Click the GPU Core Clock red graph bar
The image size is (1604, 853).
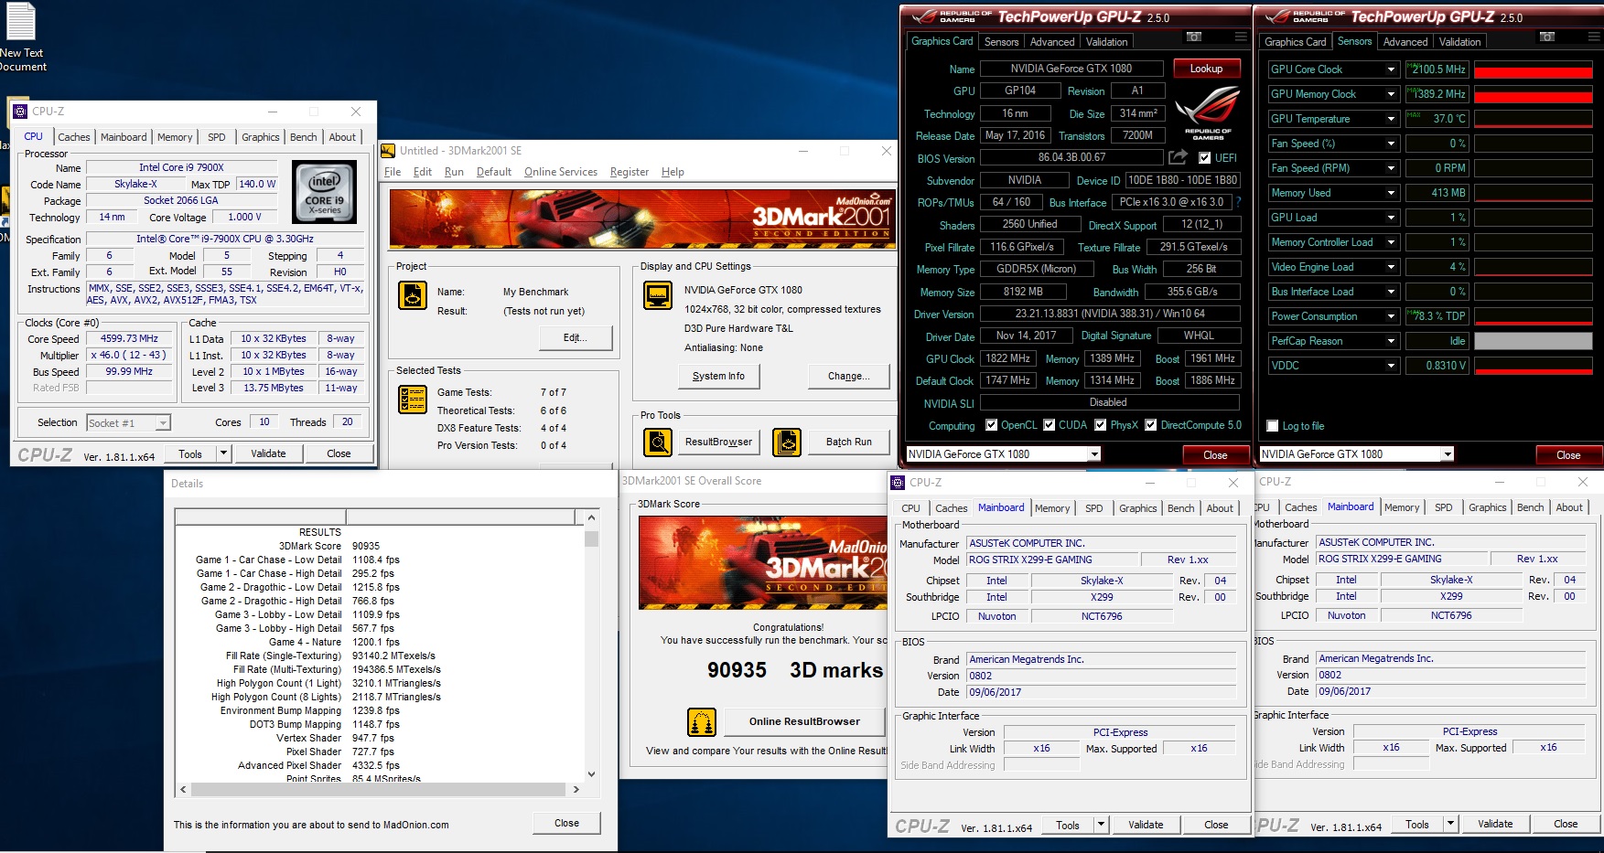pos(1534,69)
